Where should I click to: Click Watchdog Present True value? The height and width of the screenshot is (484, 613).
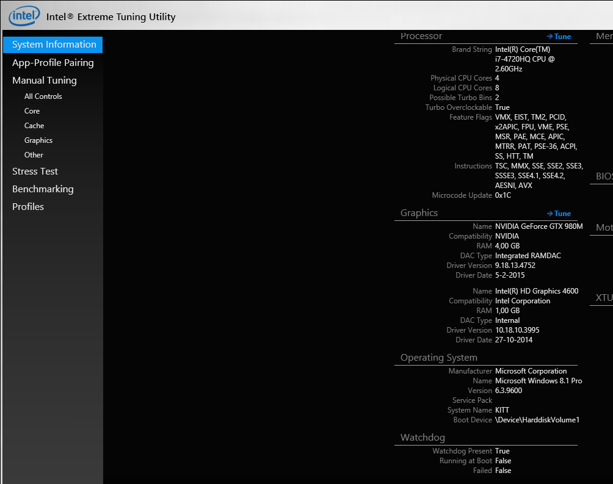502,451
